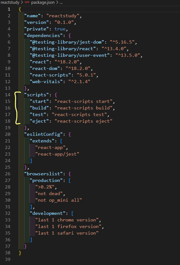Click the "5.0.1" version string
Screen dimensions: 180x265
click(x=86, y=75)
